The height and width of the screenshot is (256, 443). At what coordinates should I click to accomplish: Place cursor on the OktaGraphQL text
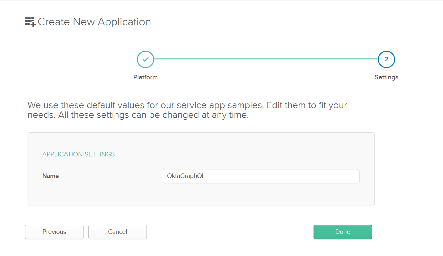[x=186, y=176]
